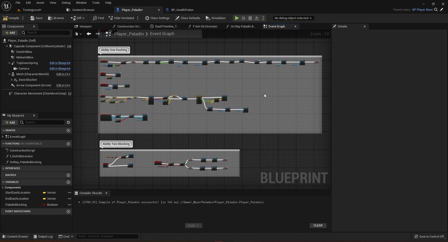Click 'Edit in Blueprint' link for Camera

(x=60, y=69)
